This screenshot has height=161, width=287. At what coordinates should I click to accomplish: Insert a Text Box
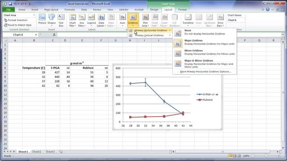(x=61, y=20)
